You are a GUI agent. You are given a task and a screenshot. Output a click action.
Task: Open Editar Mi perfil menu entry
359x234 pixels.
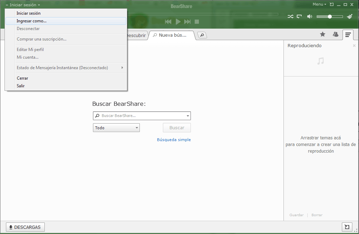click(66, 50)
